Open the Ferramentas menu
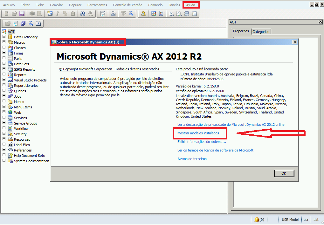 (97, 5)
